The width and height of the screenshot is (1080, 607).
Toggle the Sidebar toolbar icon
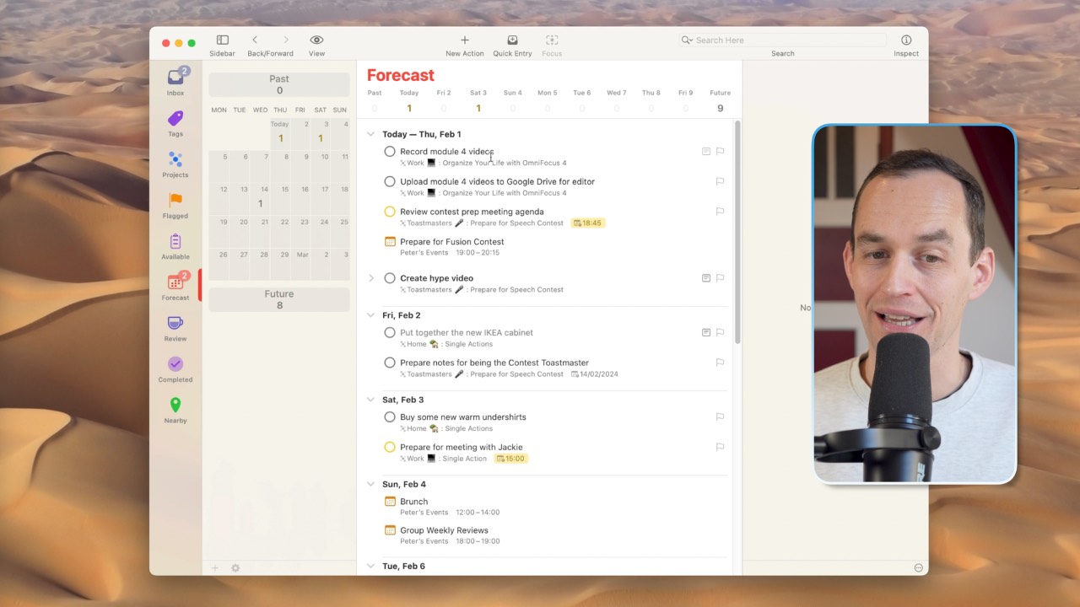click(x=222, y=40)
